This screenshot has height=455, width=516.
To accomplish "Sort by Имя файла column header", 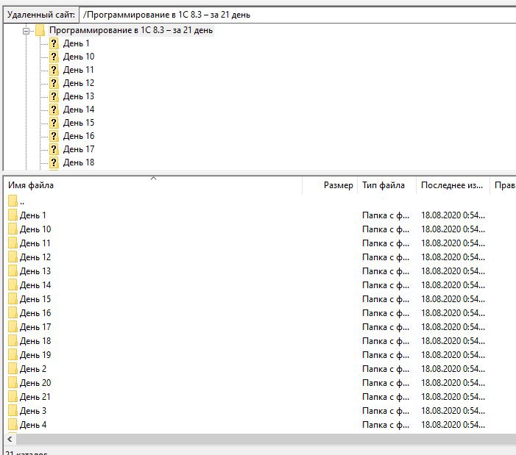I will [153, 185].
